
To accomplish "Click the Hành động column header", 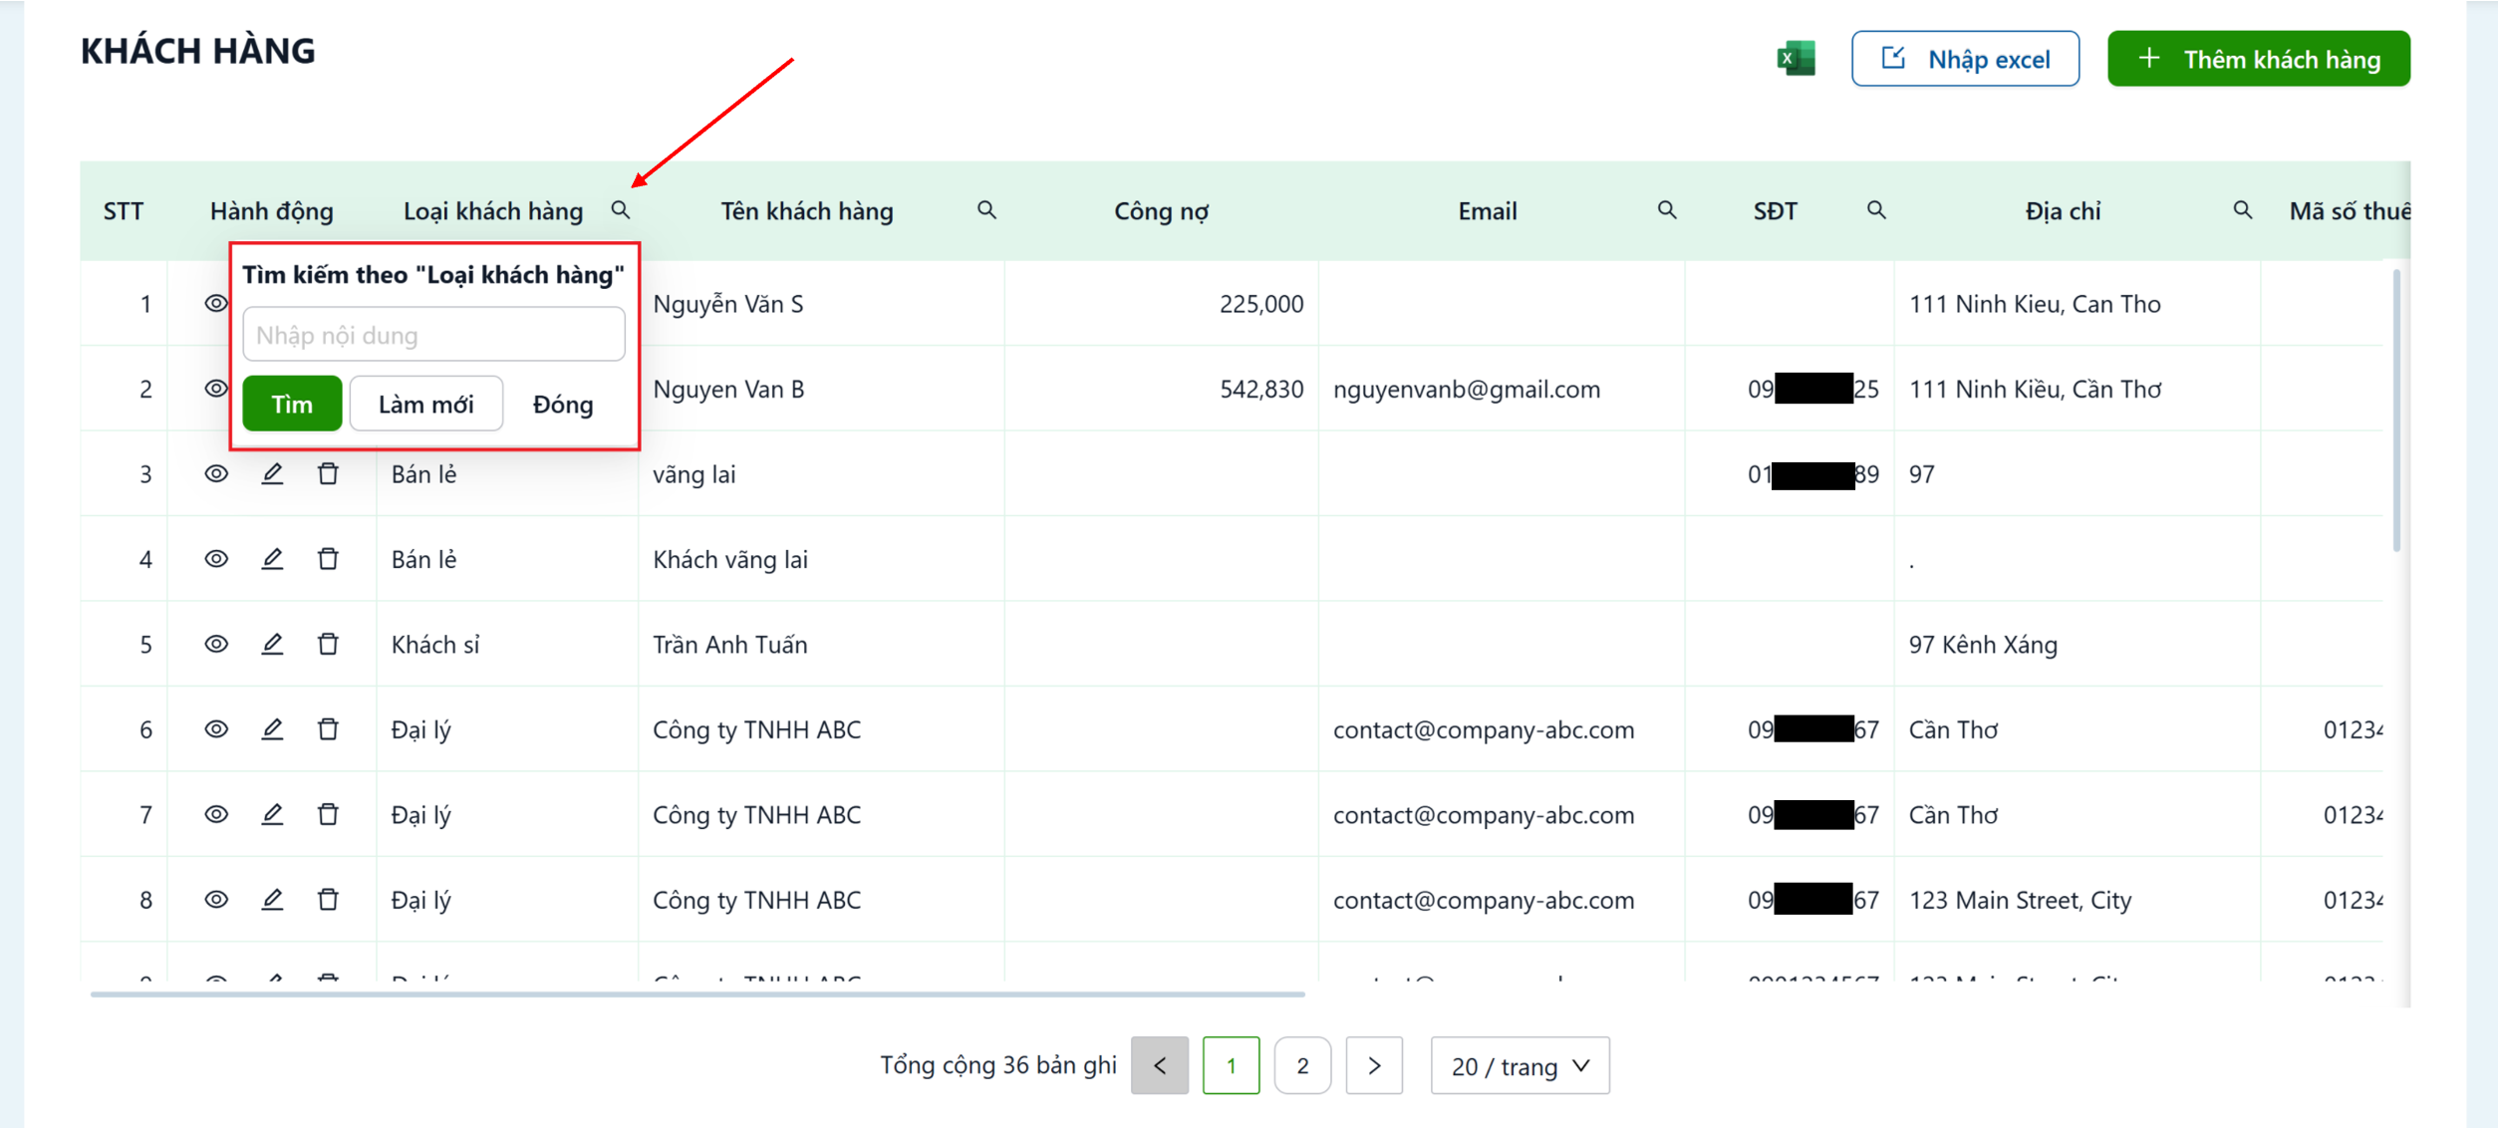I will 272,210.
